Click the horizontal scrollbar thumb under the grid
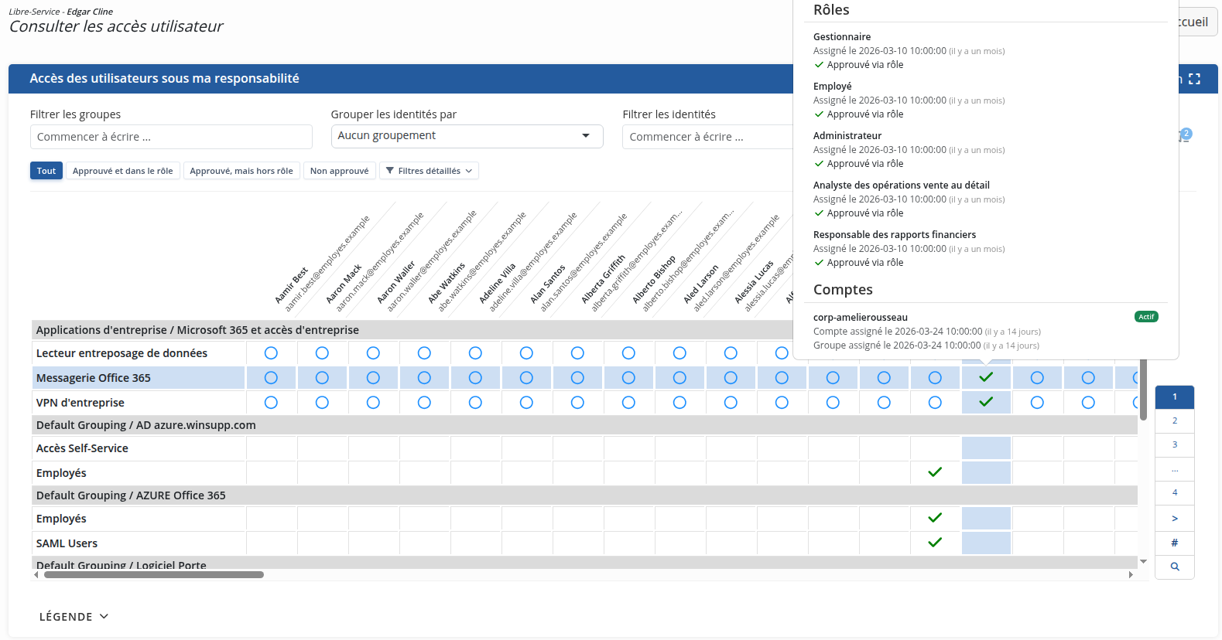The width and height of the screenshot is (1222, 640). (x=154, y=574)
